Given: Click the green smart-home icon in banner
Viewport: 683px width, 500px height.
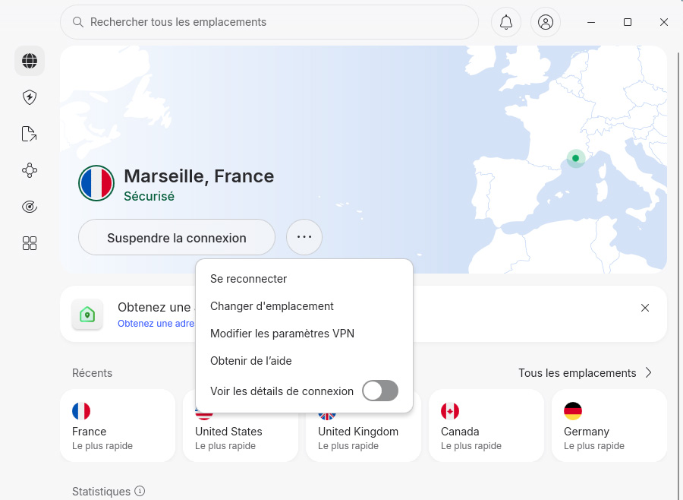Looking at the screenshot, I should pyautogui.click(x=87, y=314).
